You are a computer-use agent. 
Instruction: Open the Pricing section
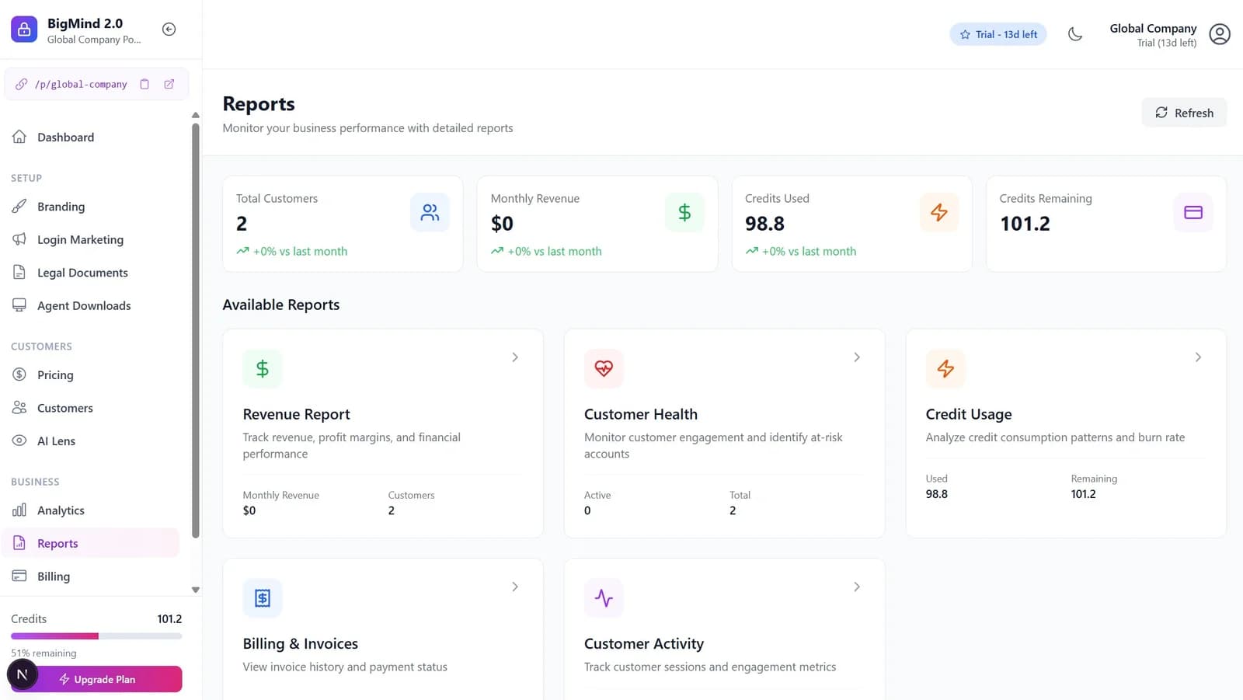point(54,374)
